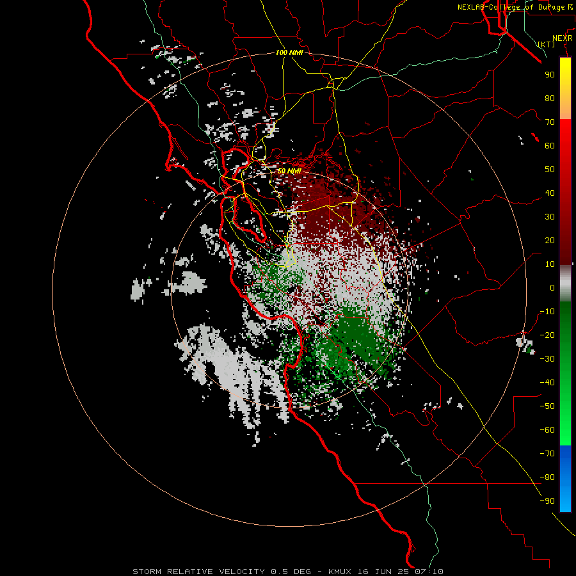Image resolution: width=576 pixels, height=576 pixels.
Task: Click the -50 scale label
Action: [x=547, y=406]
